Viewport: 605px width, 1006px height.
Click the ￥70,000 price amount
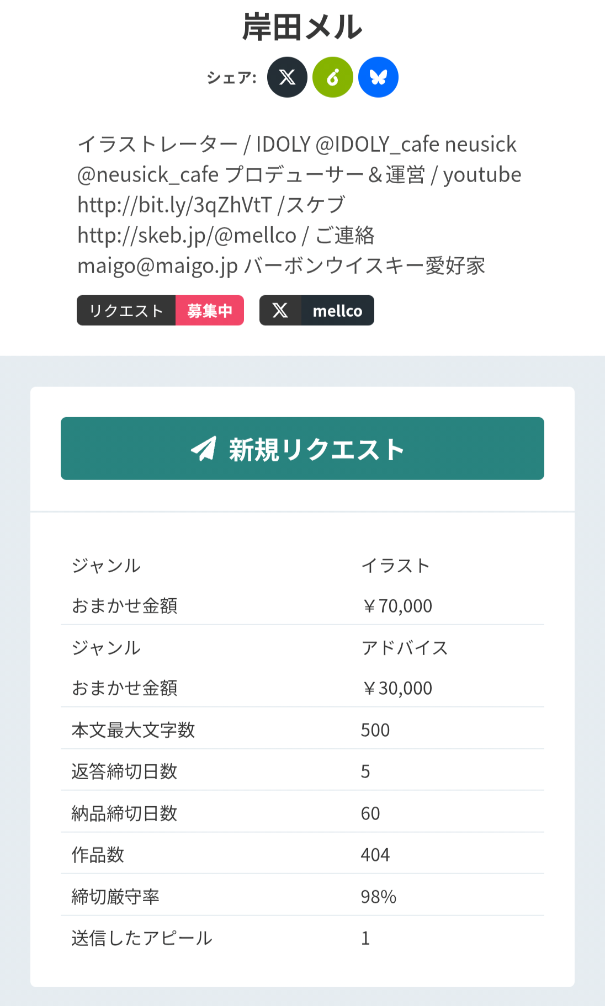click(x=397, y=606)
